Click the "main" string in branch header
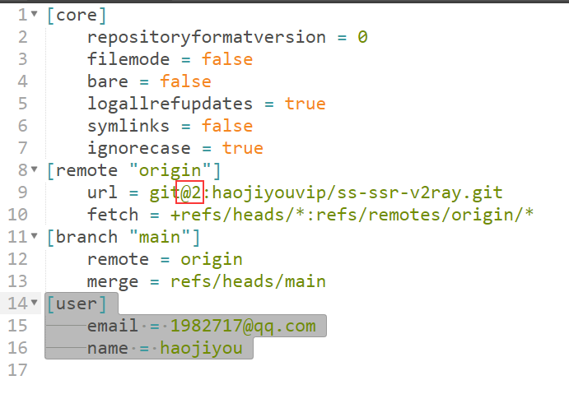Screen dimensions: 569x408 [x=160, y=238]
